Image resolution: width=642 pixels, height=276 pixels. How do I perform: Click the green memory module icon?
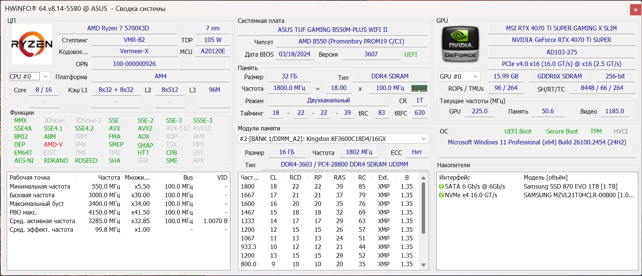coord(419,88)
